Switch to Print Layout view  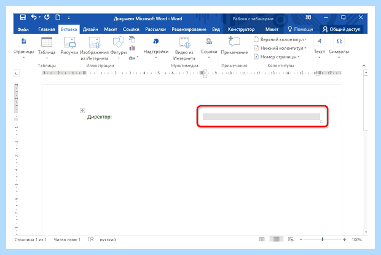(277, 239)
